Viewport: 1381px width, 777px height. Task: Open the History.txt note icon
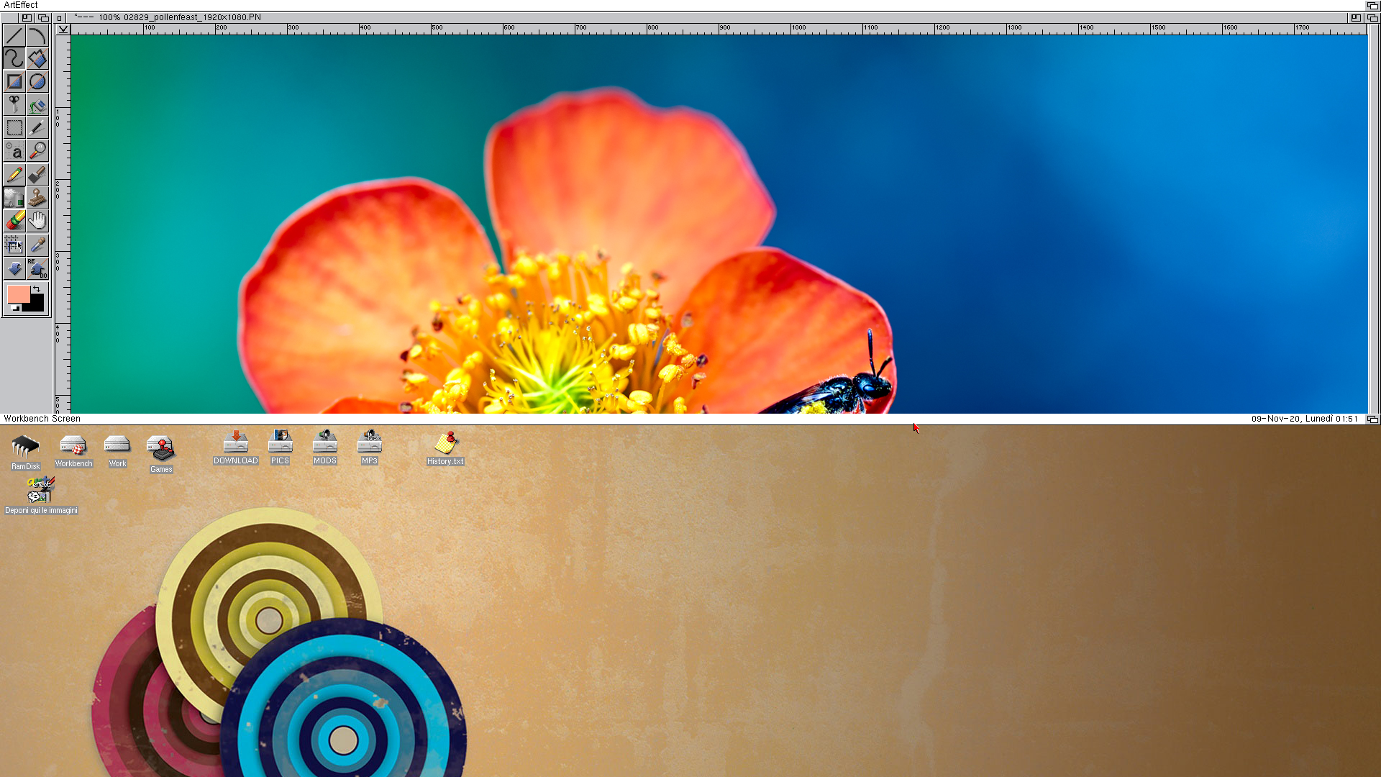click(x=445, y=448)
